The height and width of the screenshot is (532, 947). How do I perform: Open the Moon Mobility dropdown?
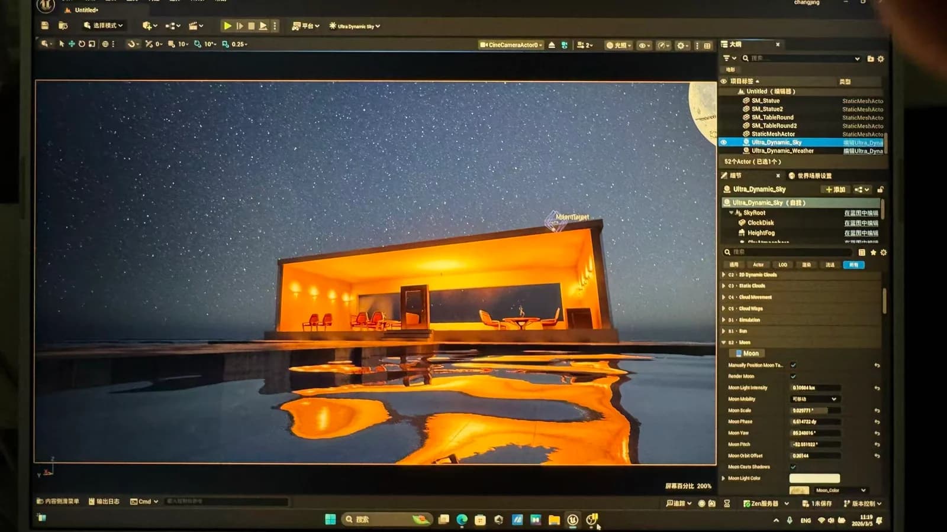pyautogui.click(x=814, y=399)
